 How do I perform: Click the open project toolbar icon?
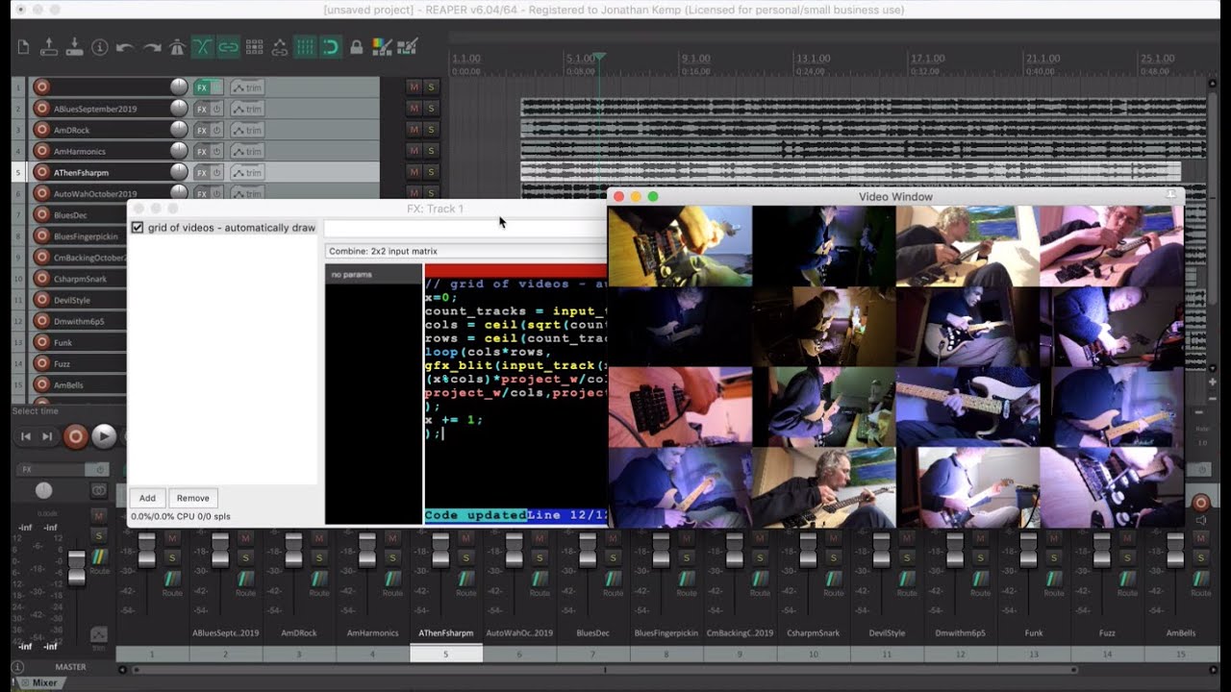[x=49, y=46]
